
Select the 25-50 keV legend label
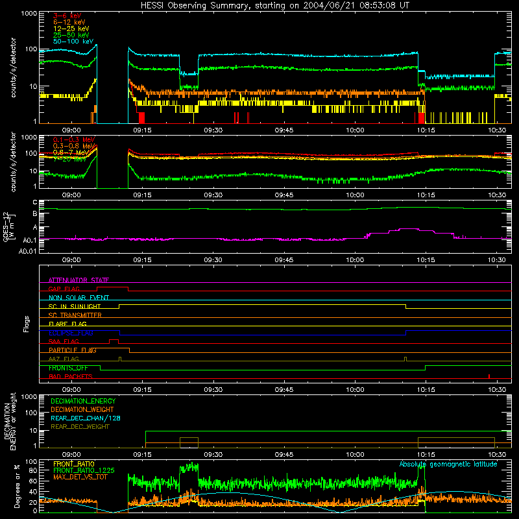pos(71,35)
